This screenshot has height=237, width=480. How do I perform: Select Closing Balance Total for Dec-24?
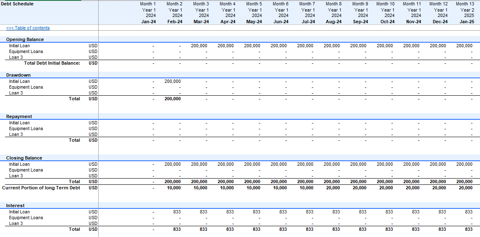(x=438, y=181)
